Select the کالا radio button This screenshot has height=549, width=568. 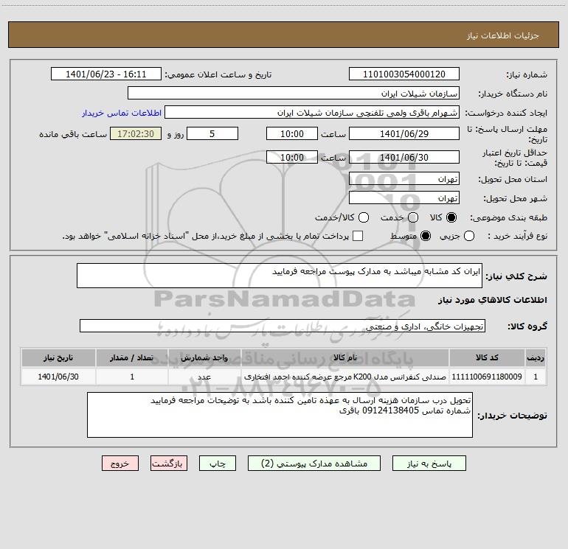[451, 217]
